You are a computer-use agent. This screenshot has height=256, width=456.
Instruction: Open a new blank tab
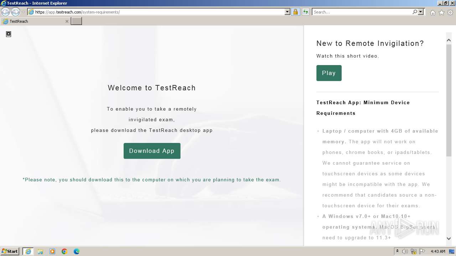(77, 21)
